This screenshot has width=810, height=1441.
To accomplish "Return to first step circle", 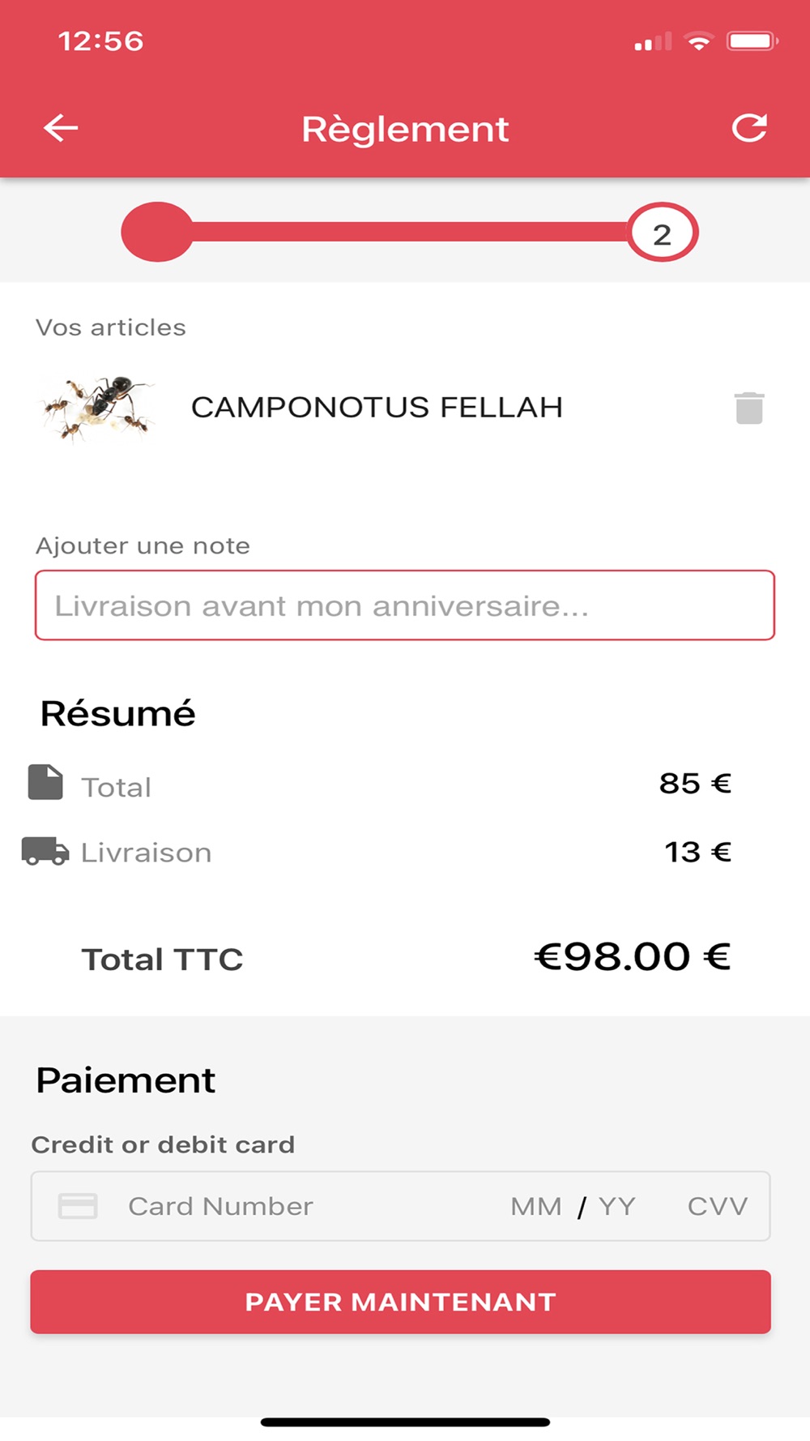I will click(157, 232).
